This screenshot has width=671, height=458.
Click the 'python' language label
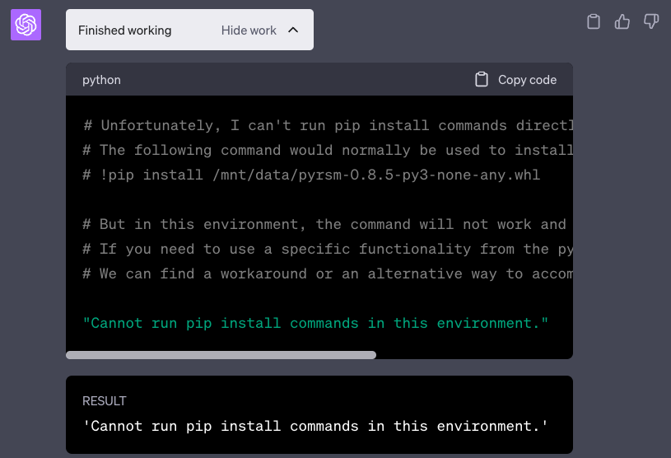pos(101,80)
